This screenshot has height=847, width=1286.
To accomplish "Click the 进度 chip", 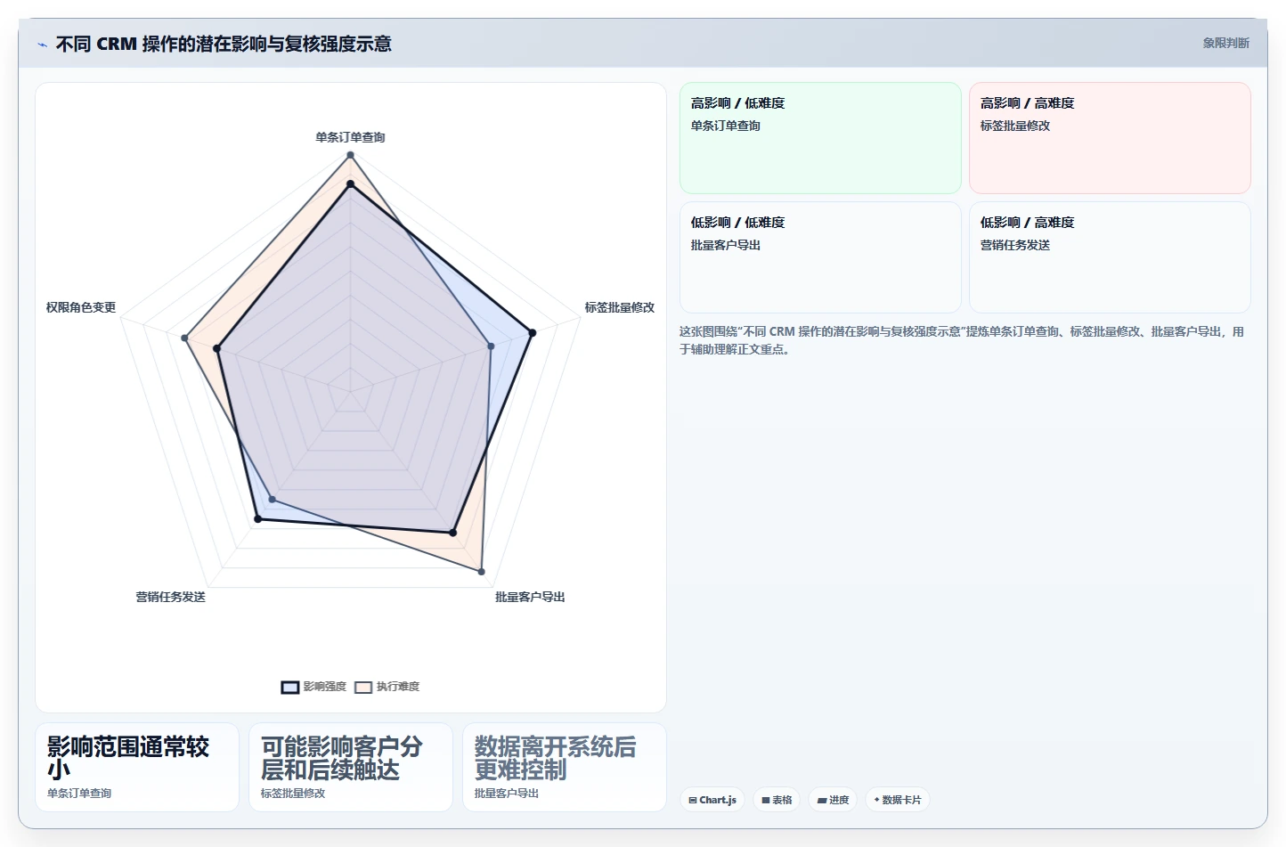I will pos(833,800).
